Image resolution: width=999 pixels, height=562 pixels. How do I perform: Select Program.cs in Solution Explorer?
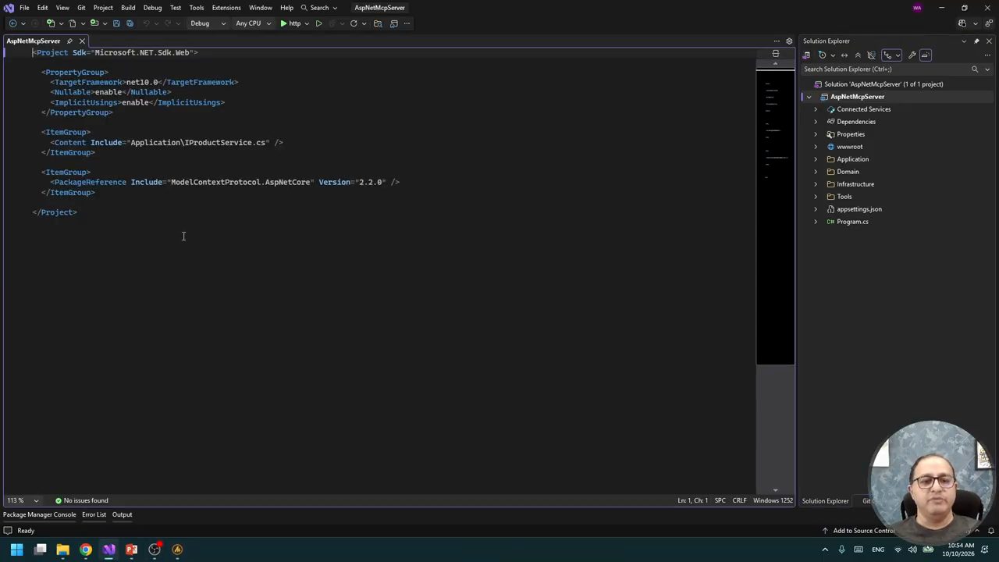point(852,222)
